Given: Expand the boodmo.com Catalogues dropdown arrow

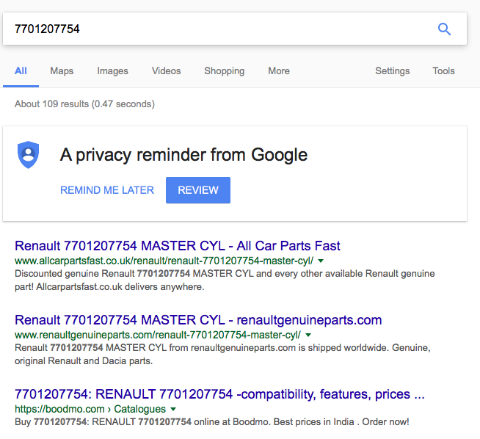Looking at the screenshot, I should tap(173, 409).
